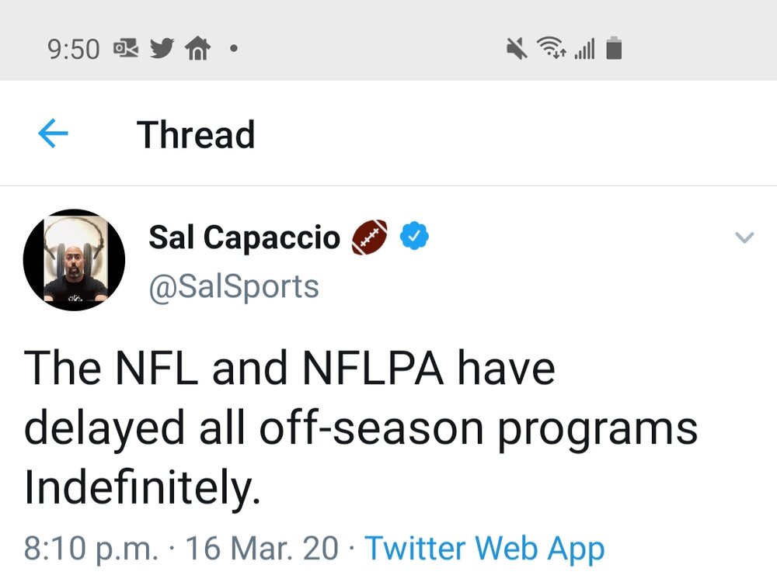The height and width of the screenshot is (582, 777).
Task: Tap the Twitter bird notification icon
Action: (x=162, y=48)
